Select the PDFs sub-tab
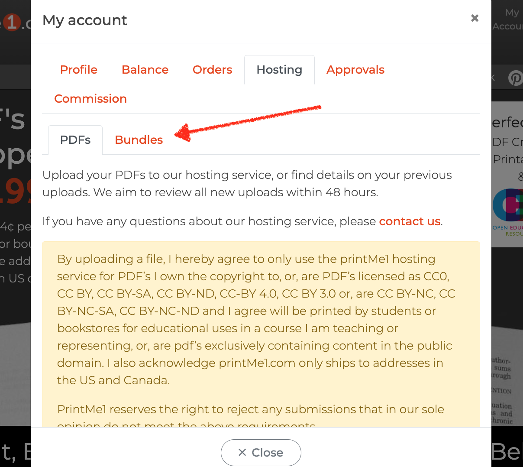The height and width of the screenshot is (467, 523). [x=75, y=140]
